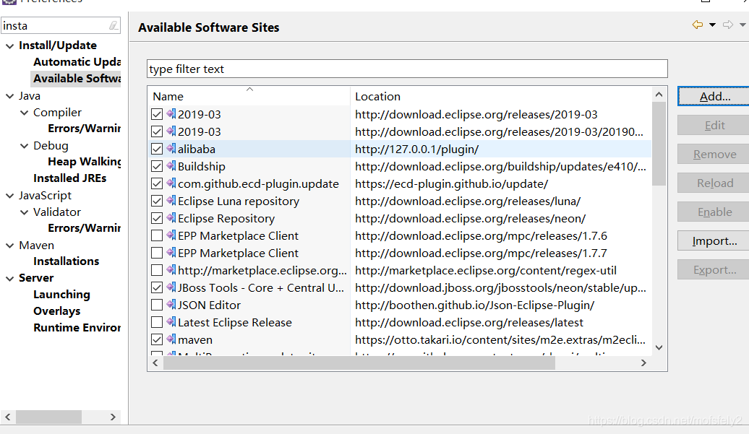Click the Edit button
The height and width of the screenshot is (434, 749).
click(714, 126)
